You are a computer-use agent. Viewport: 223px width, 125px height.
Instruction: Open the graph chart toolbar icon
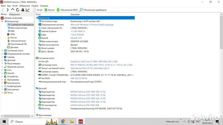coord(28,10)
